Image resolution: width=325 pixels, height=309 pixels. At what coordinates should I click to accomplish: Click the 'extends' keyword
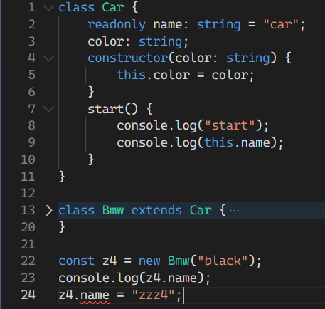156,211
